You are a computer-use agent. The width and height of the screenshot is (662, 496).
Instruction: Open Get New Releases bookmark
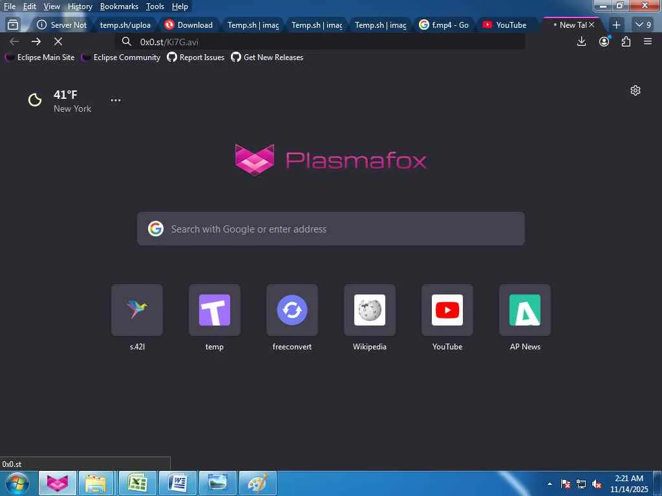point(267,57)
